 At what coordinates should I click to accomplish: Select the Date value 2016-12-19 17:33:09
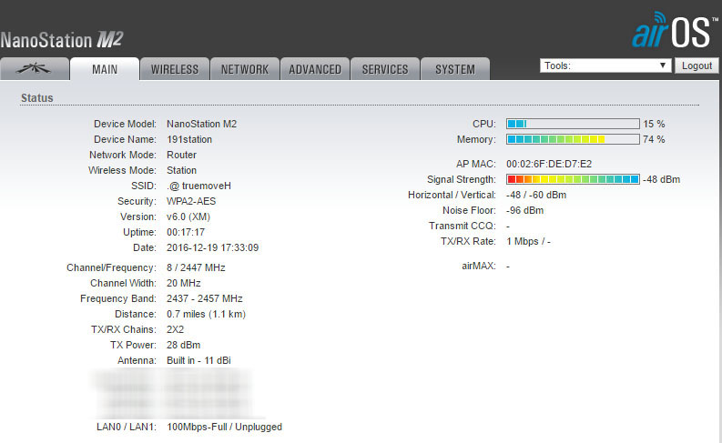click(x=213, y=247)
